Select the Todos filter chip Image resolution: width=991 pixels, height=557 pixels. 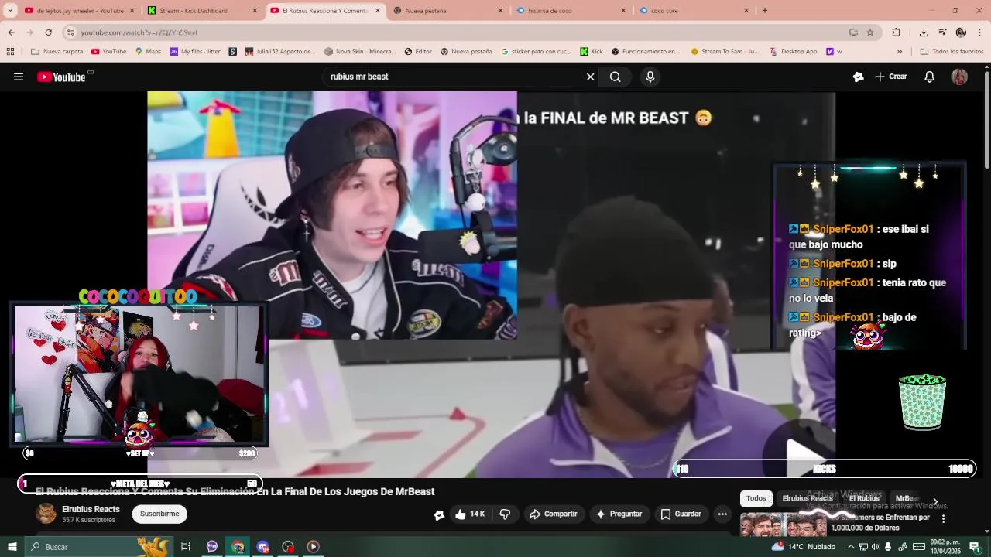pyautogui.click(x=756, y=498)
